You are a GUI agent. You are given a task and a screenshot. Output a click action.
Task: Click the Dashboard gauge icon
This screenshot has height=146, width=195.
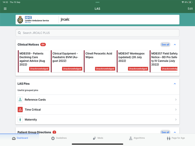tap(14, 138)
